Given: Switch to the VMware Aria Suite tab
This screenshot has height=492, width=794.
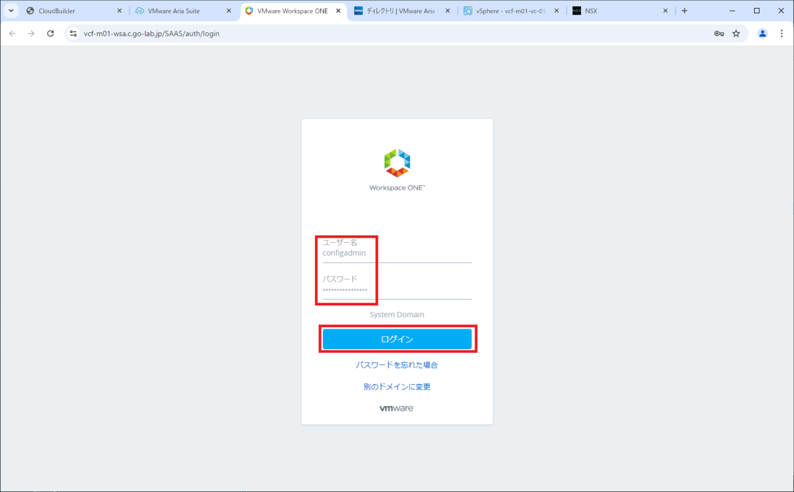Looking at the screenshot, I should 183,11.
